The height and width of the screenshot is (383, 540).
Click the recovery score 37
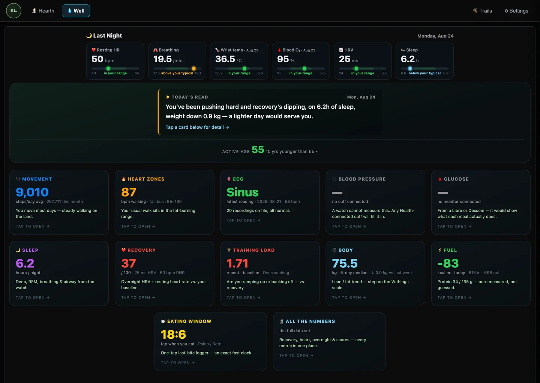click(x=129, y=263)
